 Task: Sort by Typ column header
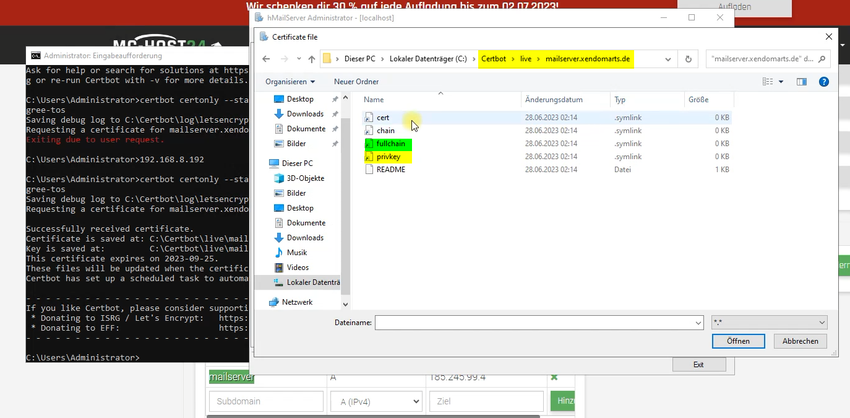coord(647,100)
